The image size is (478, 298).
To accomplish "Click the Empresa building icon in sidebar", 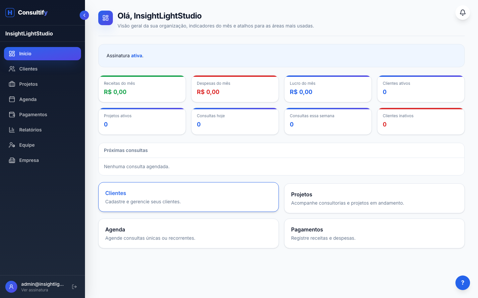I will 12,160.
